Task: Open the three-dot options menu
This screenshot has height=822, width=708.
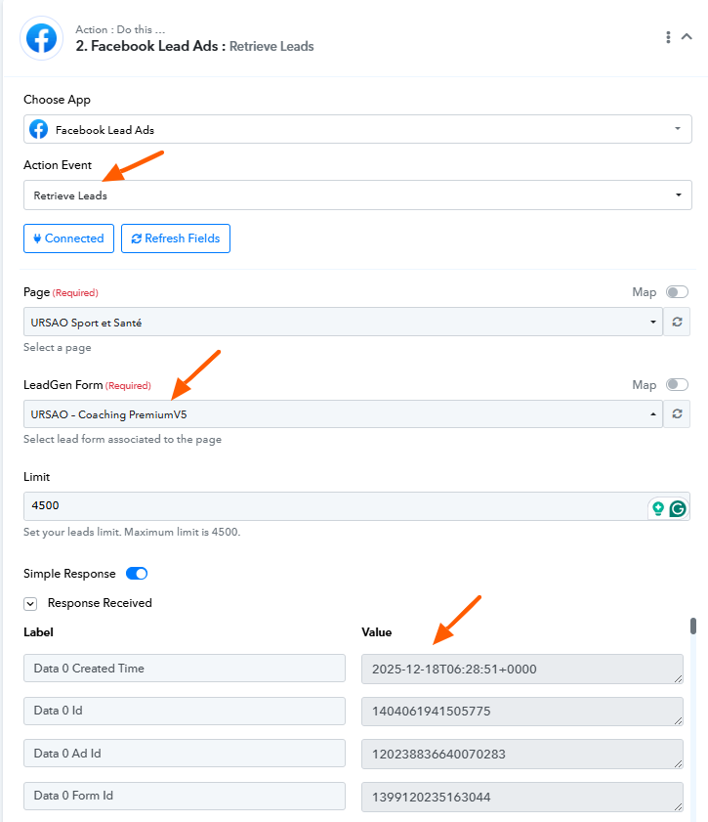Action: click(x=668, y=37)
